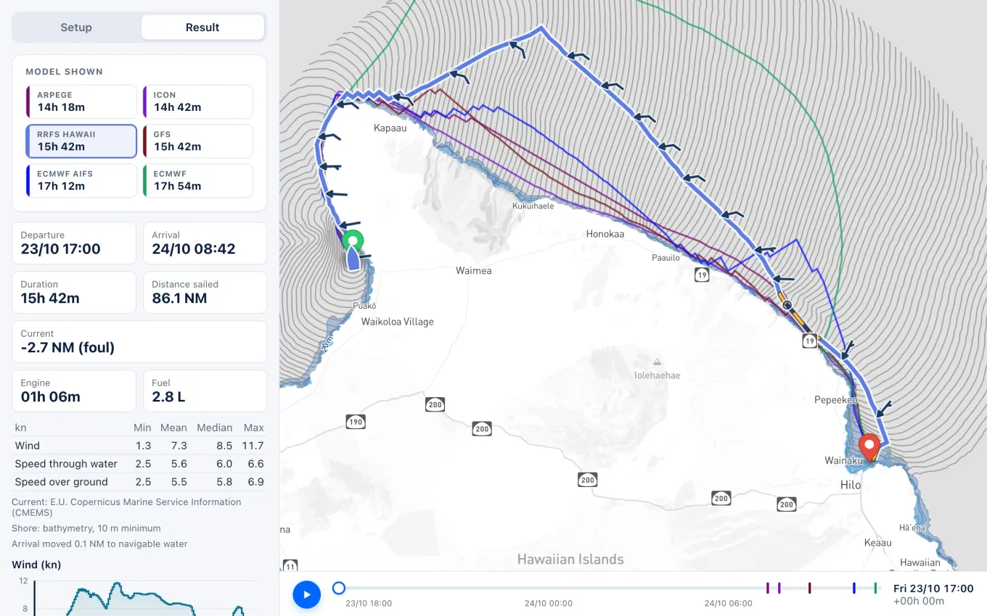Pick the ECMWF AIFS model card
Screen dimensions: 987x616
[81, 180]
